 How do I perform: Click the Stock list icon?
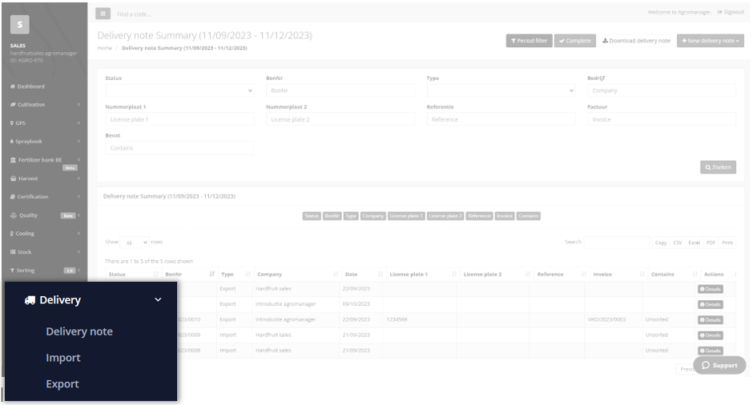tap(13, 252)
